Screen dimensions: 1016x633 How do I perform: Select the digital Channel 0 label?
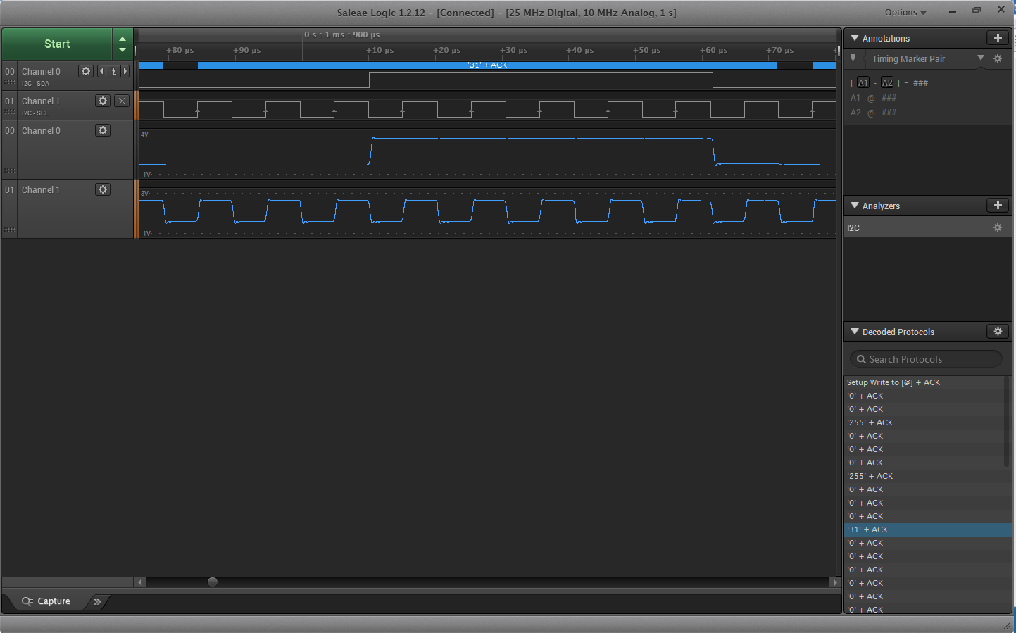[41, 71]
